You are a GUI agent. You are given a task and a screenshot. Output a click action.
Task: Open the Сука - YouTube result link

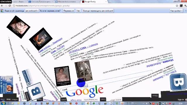click(58, 49)
